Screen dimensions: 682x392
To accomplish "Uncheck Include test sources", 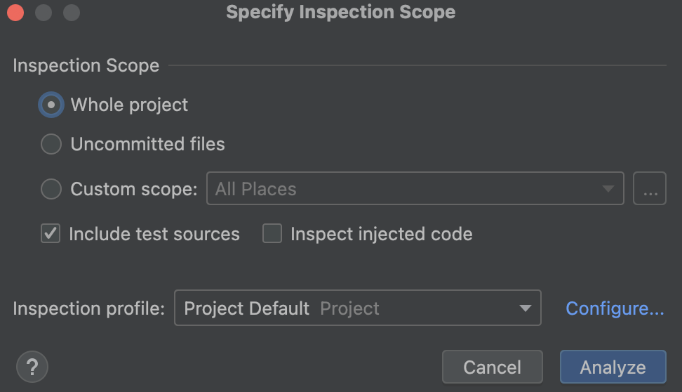I will pyautogui.click(x=51, y=234).
